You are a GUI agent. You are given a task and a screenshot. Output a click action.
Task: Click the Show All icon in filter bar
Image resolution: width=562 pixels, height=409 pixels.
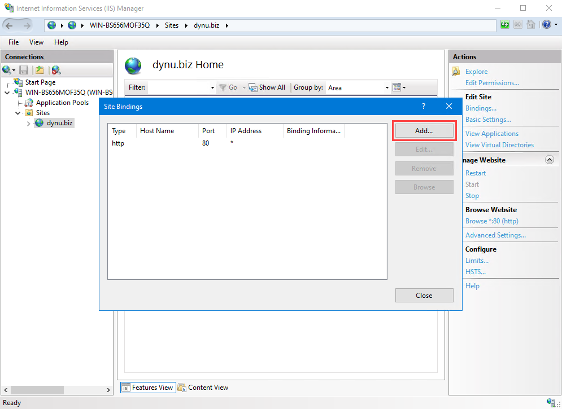click(x=253, y=87)
